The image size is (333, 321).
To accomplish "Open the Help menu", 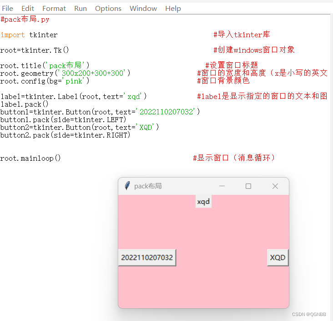I will tap(173, 9).
